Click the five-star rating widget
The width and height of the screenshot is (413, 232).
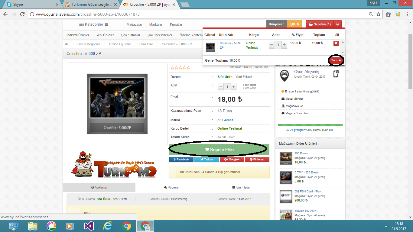click(181, 68)
